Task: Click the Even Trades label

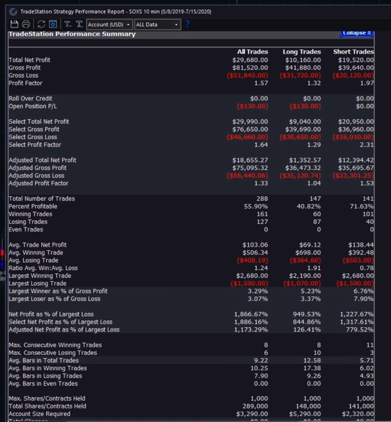Action: 26,229
